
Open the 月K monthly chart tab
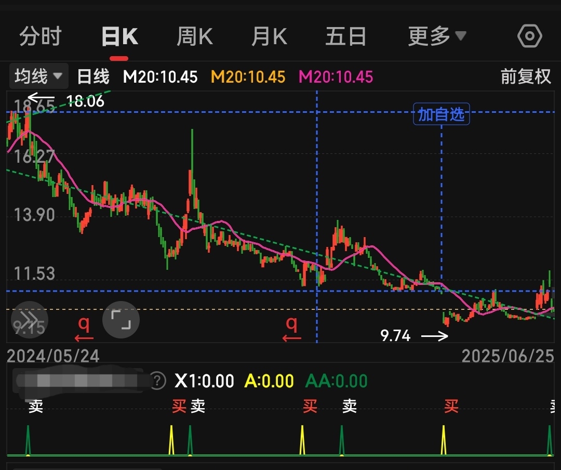[x=270, y=36]
